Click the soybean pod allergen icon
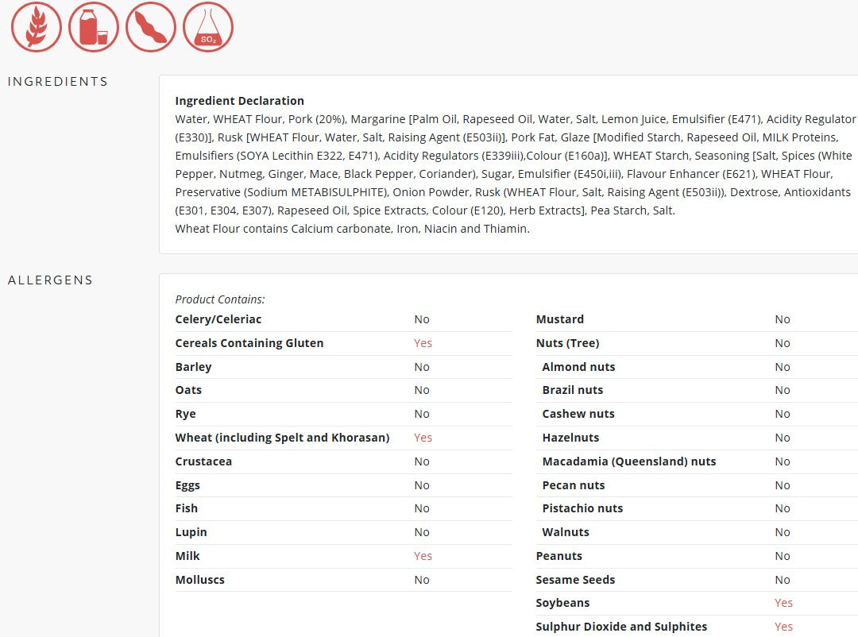This screenshot has width=858, height=637. [x=151, y=27]
